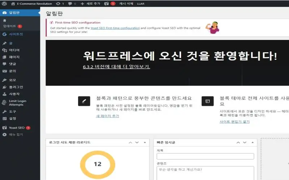
Task: Open Yoast SEO First-time configuration link
Action: coord(115,28)
